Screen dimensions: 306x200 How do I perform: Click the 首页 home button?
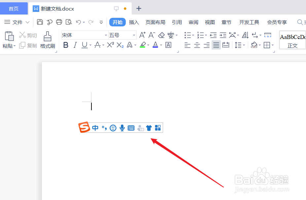click(14, 8)
